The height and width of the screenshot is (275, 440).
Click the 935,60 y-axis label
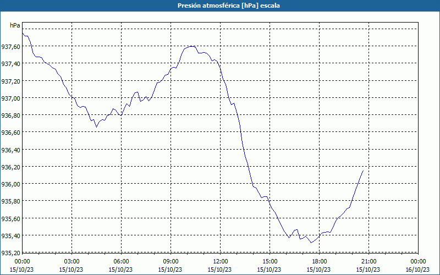(11, 218)
